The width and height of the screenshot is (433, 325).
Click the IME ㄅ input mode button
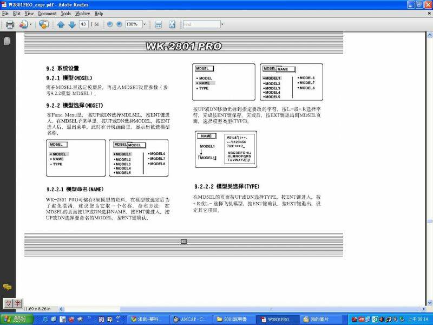tap(8, 303)
